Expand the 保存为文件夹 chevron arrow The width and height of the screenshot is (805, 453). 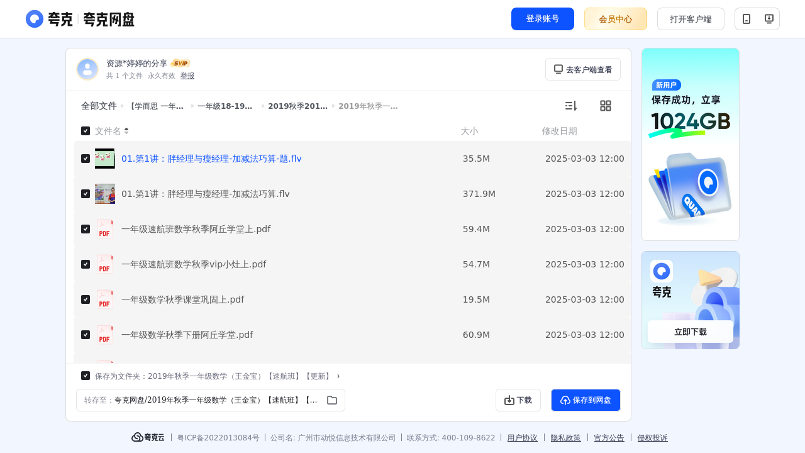click(338, 376)
